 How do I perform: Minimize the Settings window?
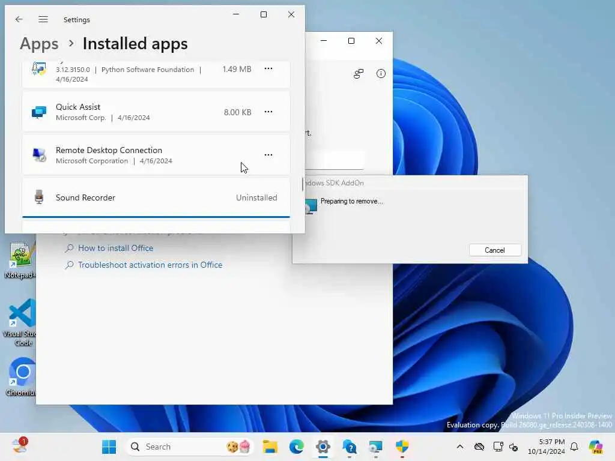(x=236, y=14)
